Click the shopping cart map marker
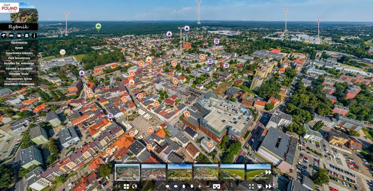The width and height of the screenshot is (373, 191). click(x=63, y=52)
